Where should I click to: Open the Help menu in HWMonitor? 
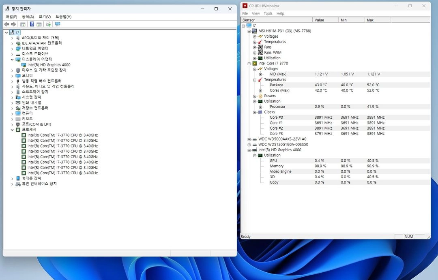tap(280, 13)
